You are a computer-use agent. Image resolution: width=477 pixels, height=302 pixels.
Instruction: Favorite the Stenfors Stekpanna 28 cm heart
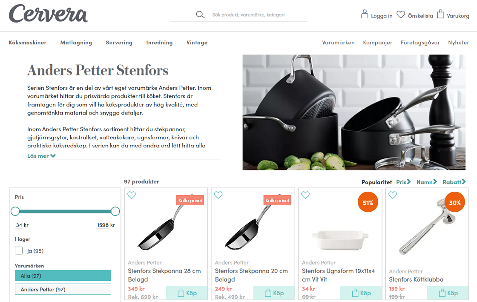(x=132, y=195)
